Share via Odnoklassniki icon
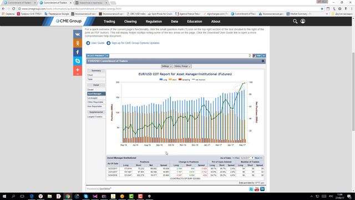This screenshot has width=355, height=200. (x=78, y=43)
